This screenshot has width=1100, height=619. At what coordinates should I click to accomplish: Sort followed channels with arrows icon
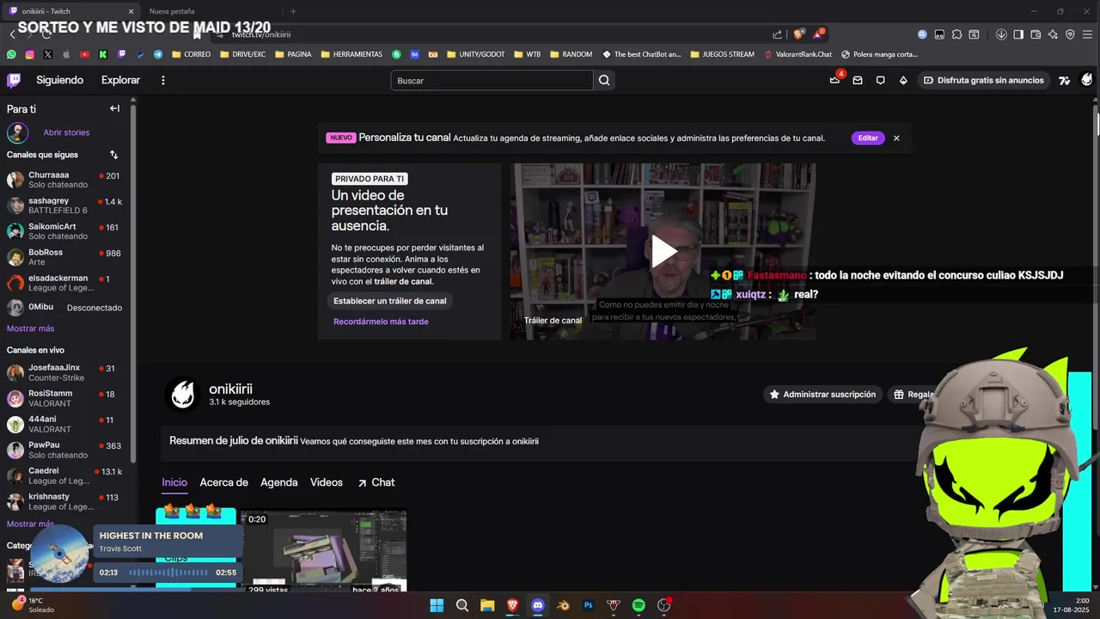click(x=113, y=155)
